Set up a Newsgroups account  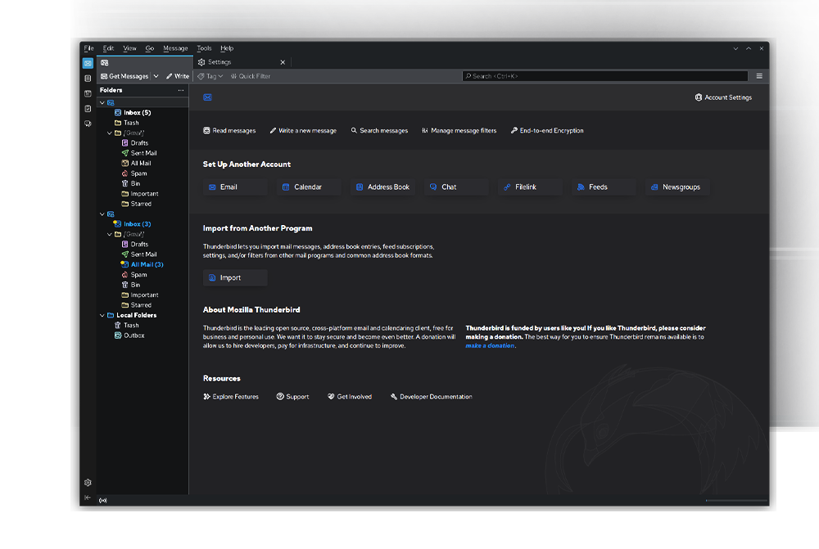677,187
